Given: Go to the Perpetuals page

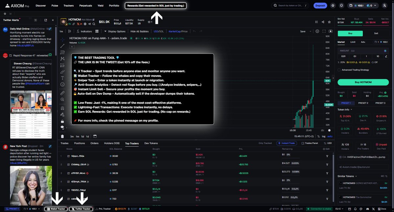Looking at the screenshot, I should (x=85, y=6).
